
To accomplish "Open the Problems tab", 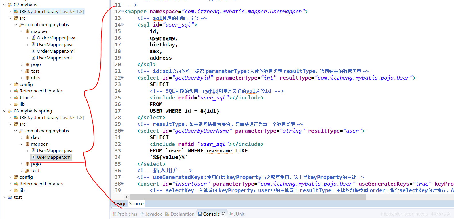I will point(124,214).
